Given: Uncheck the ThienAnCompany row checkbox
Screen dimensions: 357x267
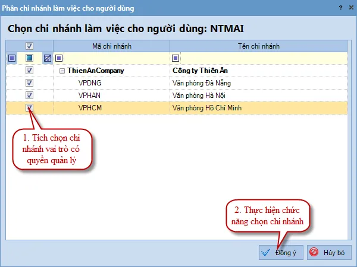Looking at the screenshot, I should (x=29, y=71).
